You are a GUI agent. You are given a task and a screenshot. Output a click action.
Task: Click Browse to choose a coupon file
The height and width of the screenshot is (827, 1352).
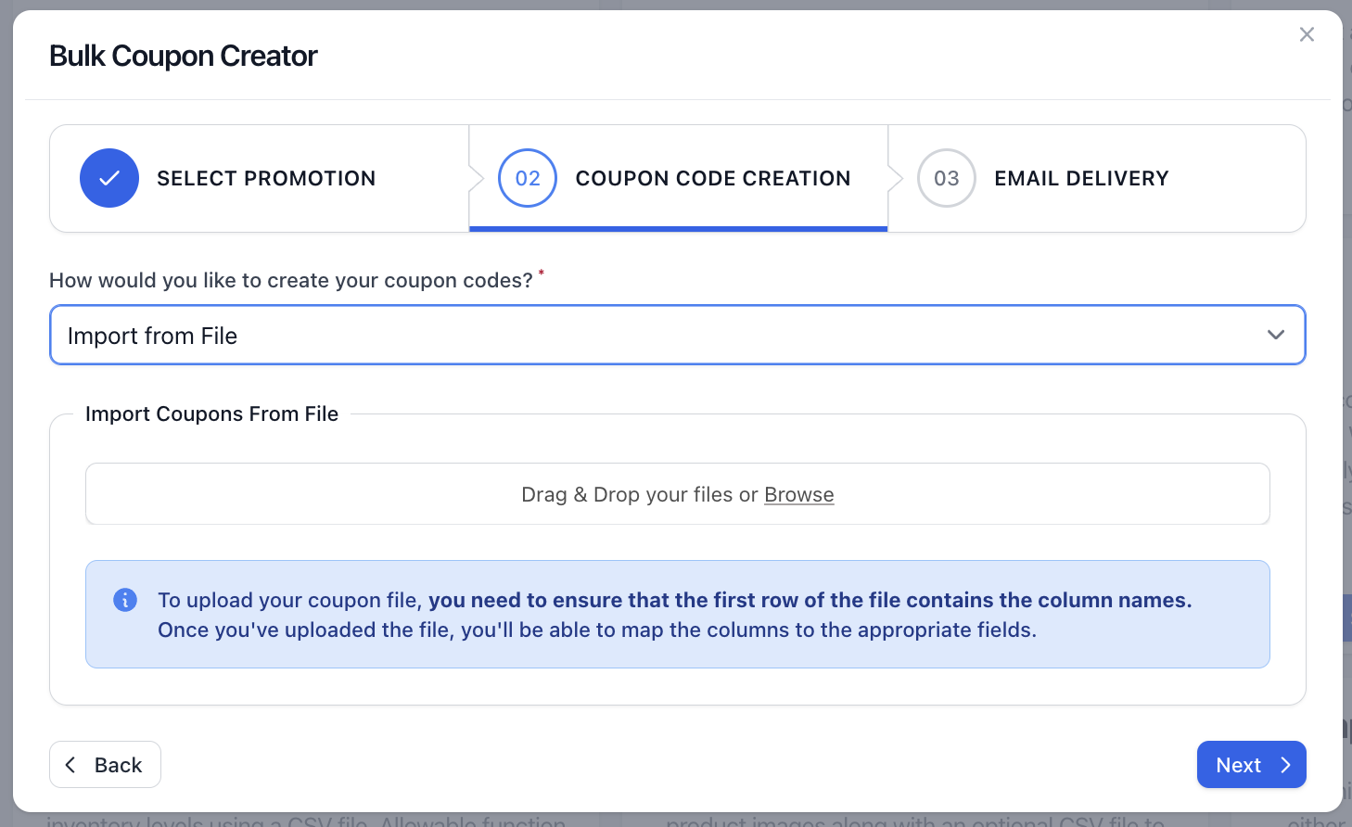798,494
